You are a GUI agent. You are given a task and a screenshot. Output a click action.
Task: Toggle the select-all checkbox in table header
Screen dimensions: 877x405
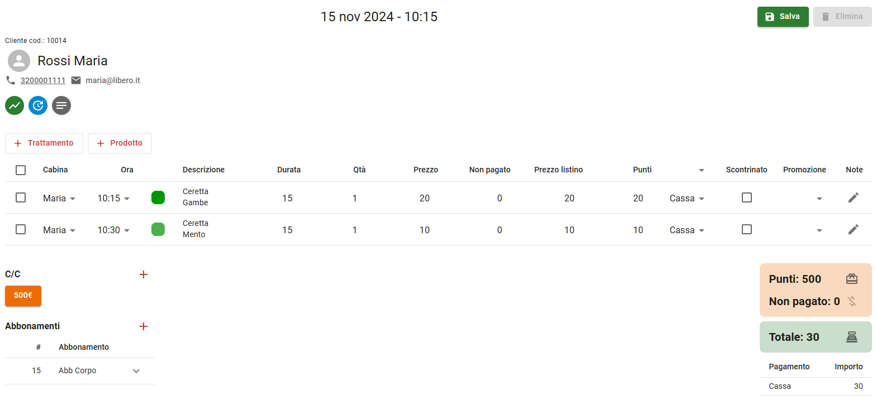pos(21,170)
